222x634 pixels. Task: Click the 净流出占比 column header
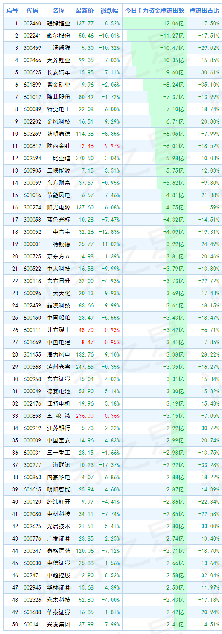tap(204, 11)
